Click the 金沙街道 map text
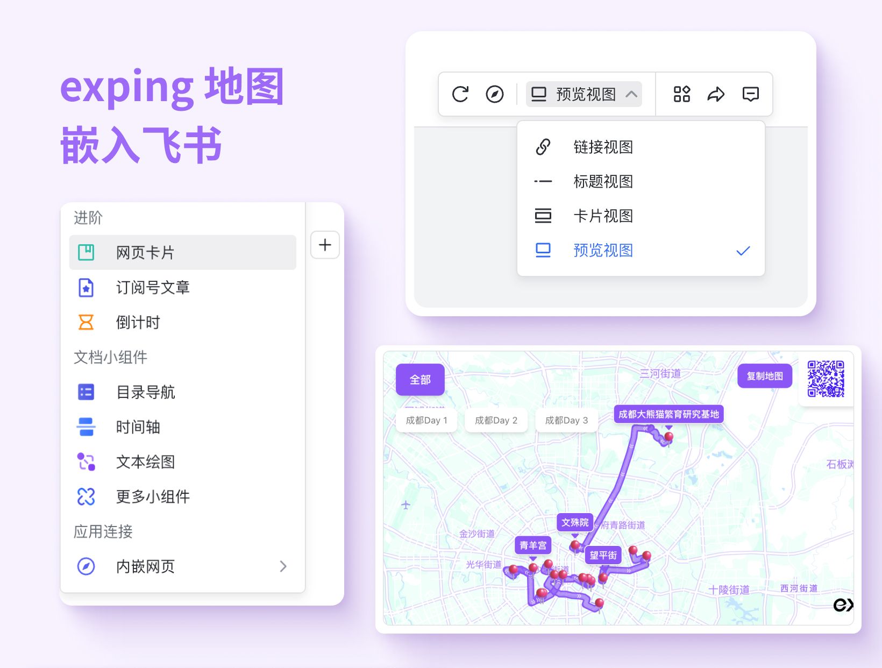 coord(476,534)
